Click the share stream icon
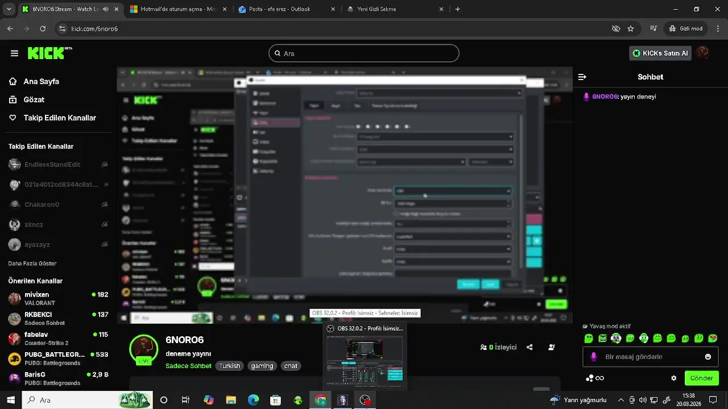The width and height of the screenshot is (728, 409). pos(530,347)
